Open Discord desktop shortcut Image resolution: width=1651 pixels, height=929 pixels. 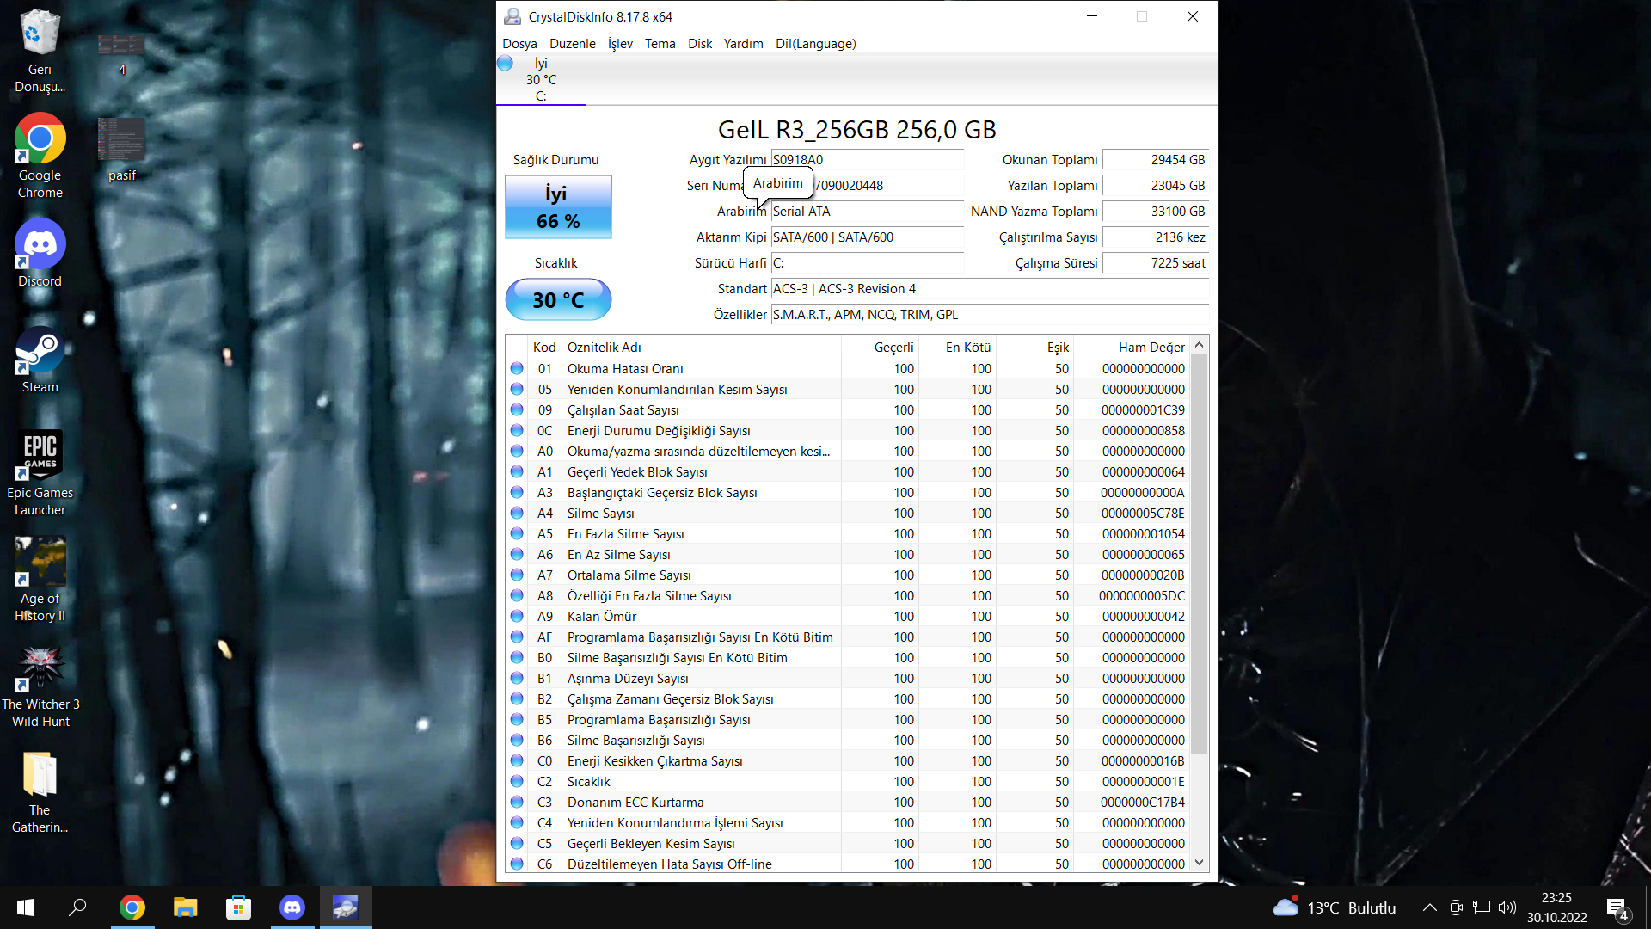point(40,253)
